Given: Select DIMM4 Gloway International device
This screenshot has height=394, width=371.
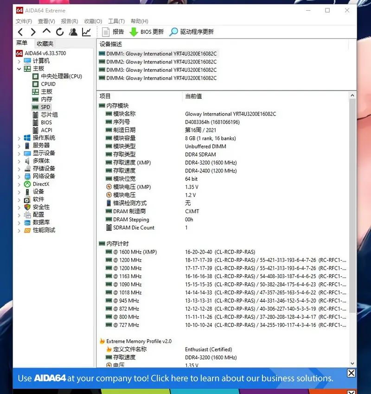Looking at the screenshot, I should pos(158,78).
